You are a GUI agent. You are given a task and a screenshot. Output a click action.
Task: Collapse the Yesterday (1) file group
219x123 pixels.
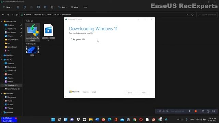[25, 44]
